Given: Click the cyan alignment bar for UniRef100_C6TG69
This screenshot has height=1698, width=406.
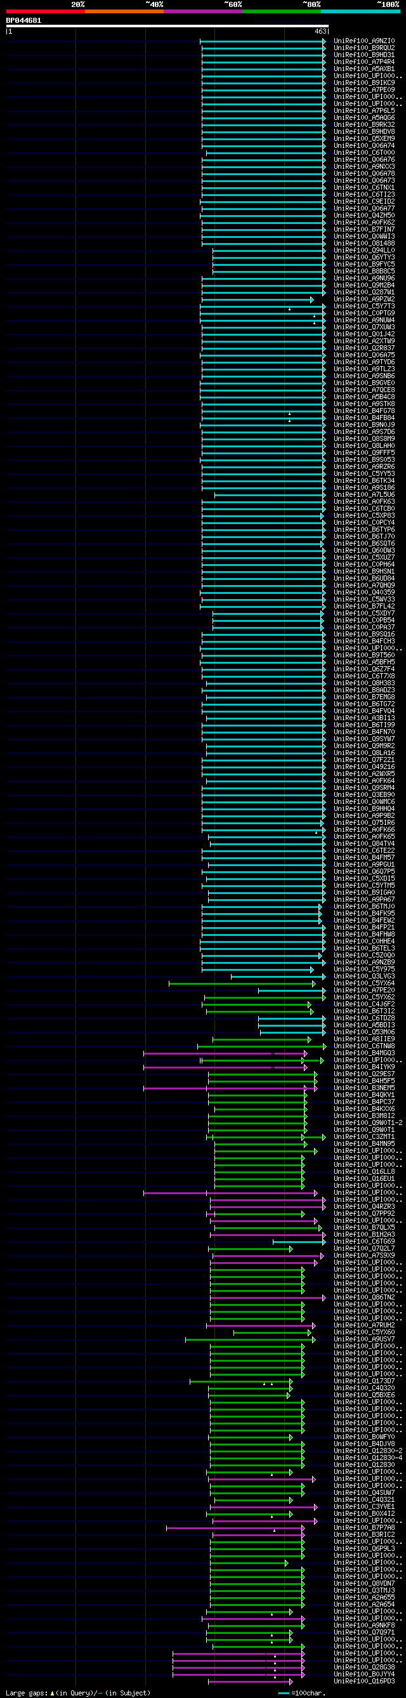Looking at the screenshot, I should tap(299, 1242).
